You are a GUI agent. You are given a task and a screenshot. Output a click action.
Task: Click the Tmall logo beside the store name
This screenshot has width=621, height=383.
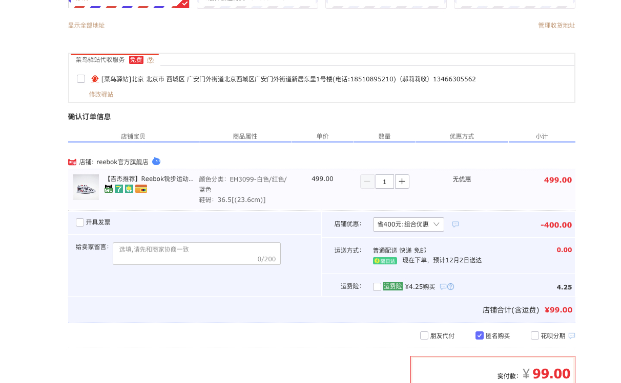[72, 162]
